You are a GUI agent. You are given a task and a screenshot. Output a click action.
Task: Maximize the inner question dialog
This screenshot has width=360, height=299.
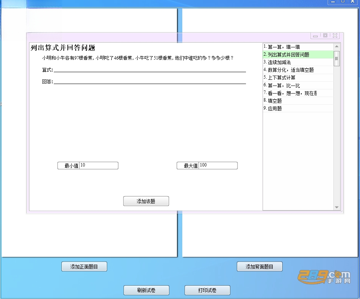click(x=325, y=36)
